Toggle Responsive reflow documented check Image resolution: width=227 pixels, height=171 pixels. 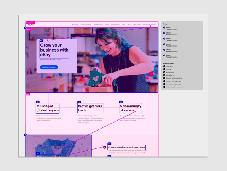164,87
